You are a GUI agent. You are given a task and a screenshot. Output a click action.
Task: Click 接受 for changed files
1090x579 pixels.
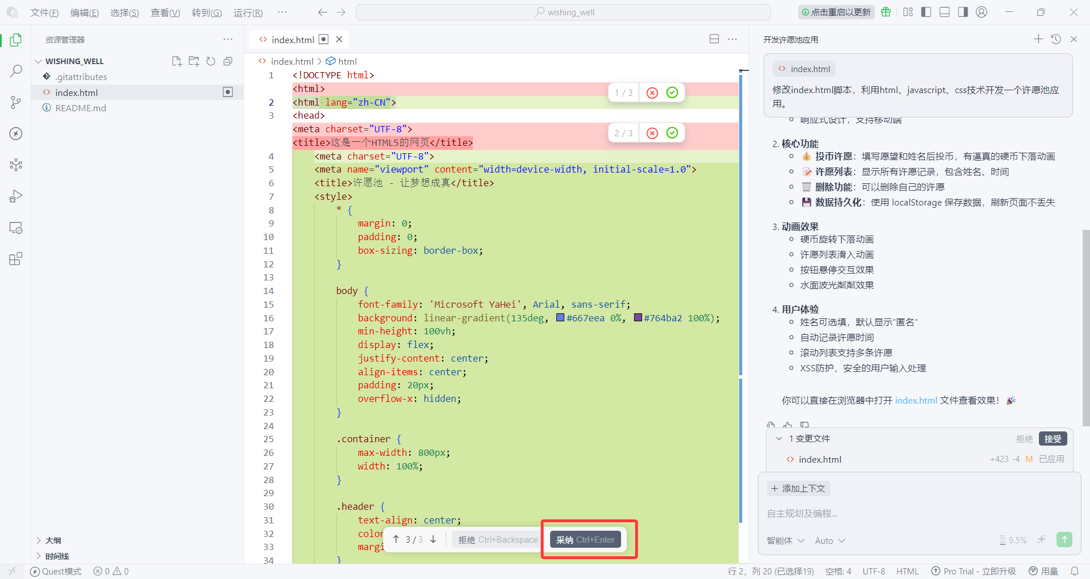(x=1053, y=438)
